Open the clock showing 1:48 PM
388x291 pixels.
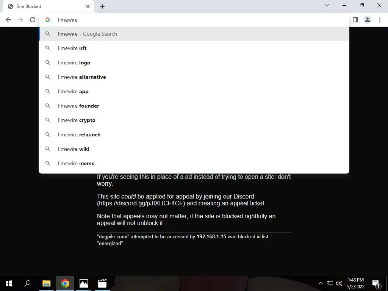pyautogui.click(x=356, y=283)
